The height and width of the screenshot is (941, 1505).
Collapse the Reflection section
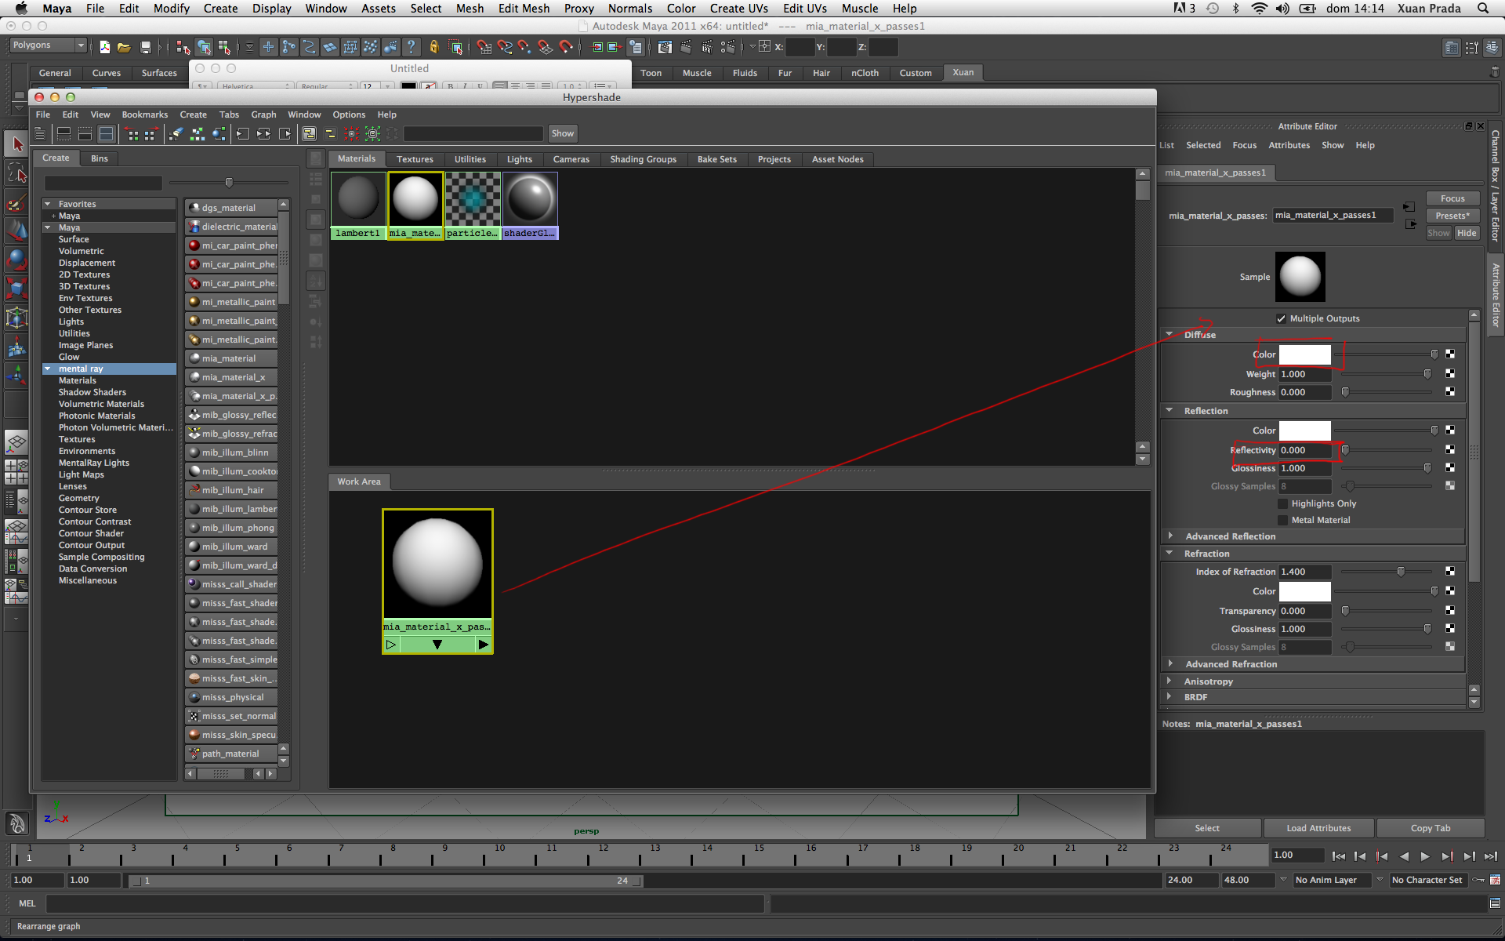pos(1170,410)
